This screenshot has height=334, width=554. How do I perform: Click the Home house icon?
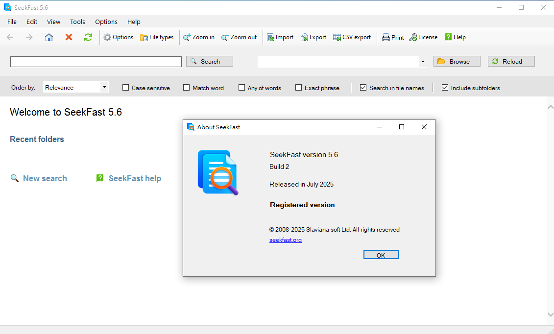click(49, 37)
